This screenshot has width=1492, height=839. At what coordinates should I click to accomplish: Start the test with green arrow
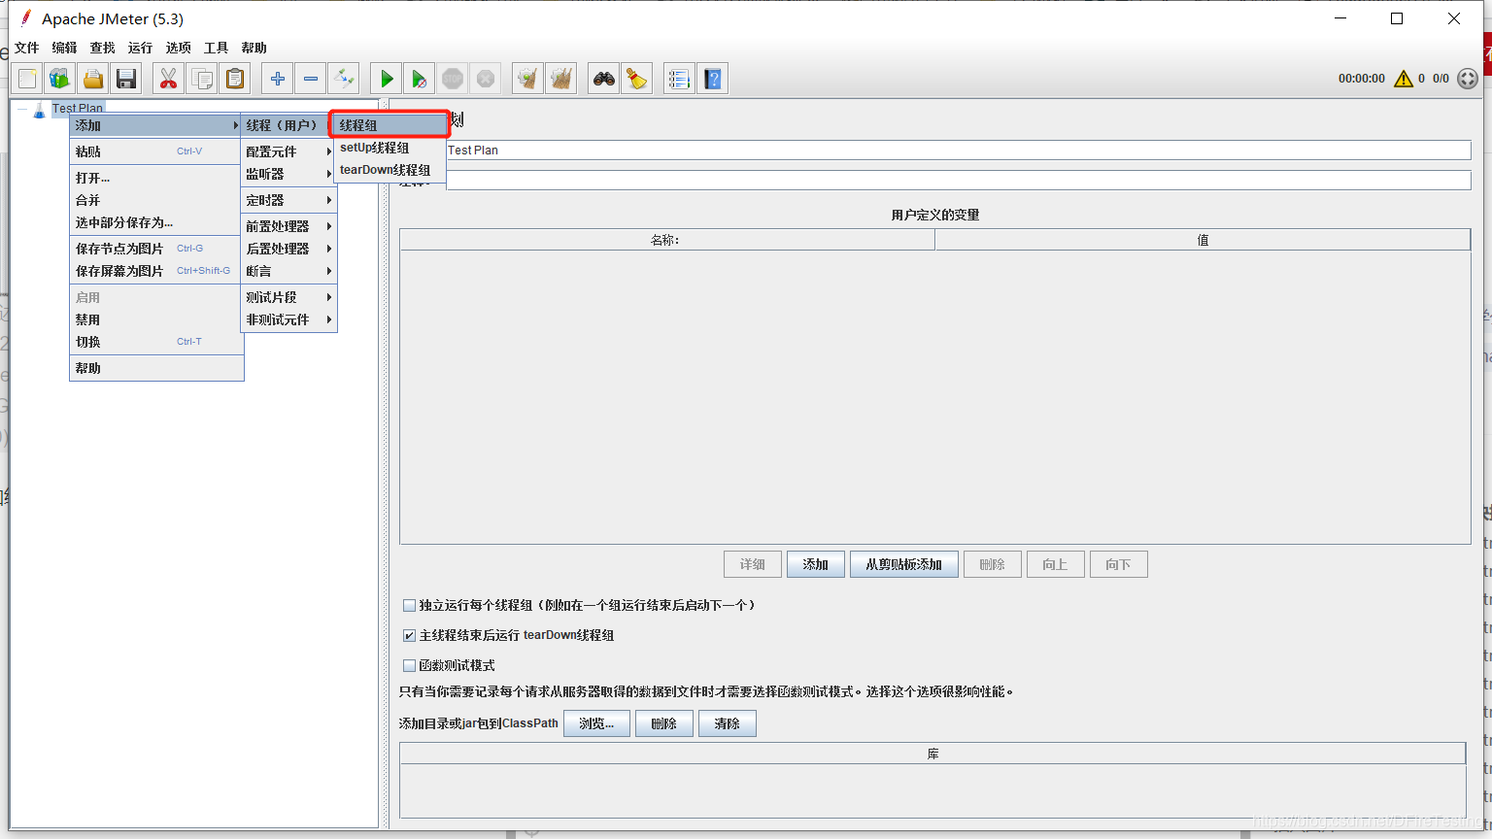pyautogui.click(x=387, y=79)
